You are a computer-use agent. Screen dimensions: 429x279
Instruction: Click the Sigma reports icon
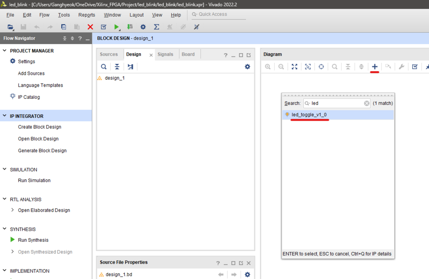pos(157,27)
